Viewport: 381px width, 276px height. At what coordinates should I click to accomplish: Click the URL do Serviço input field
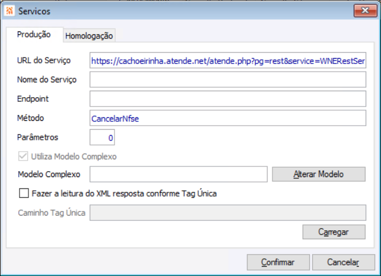click(x=228, y=60)
